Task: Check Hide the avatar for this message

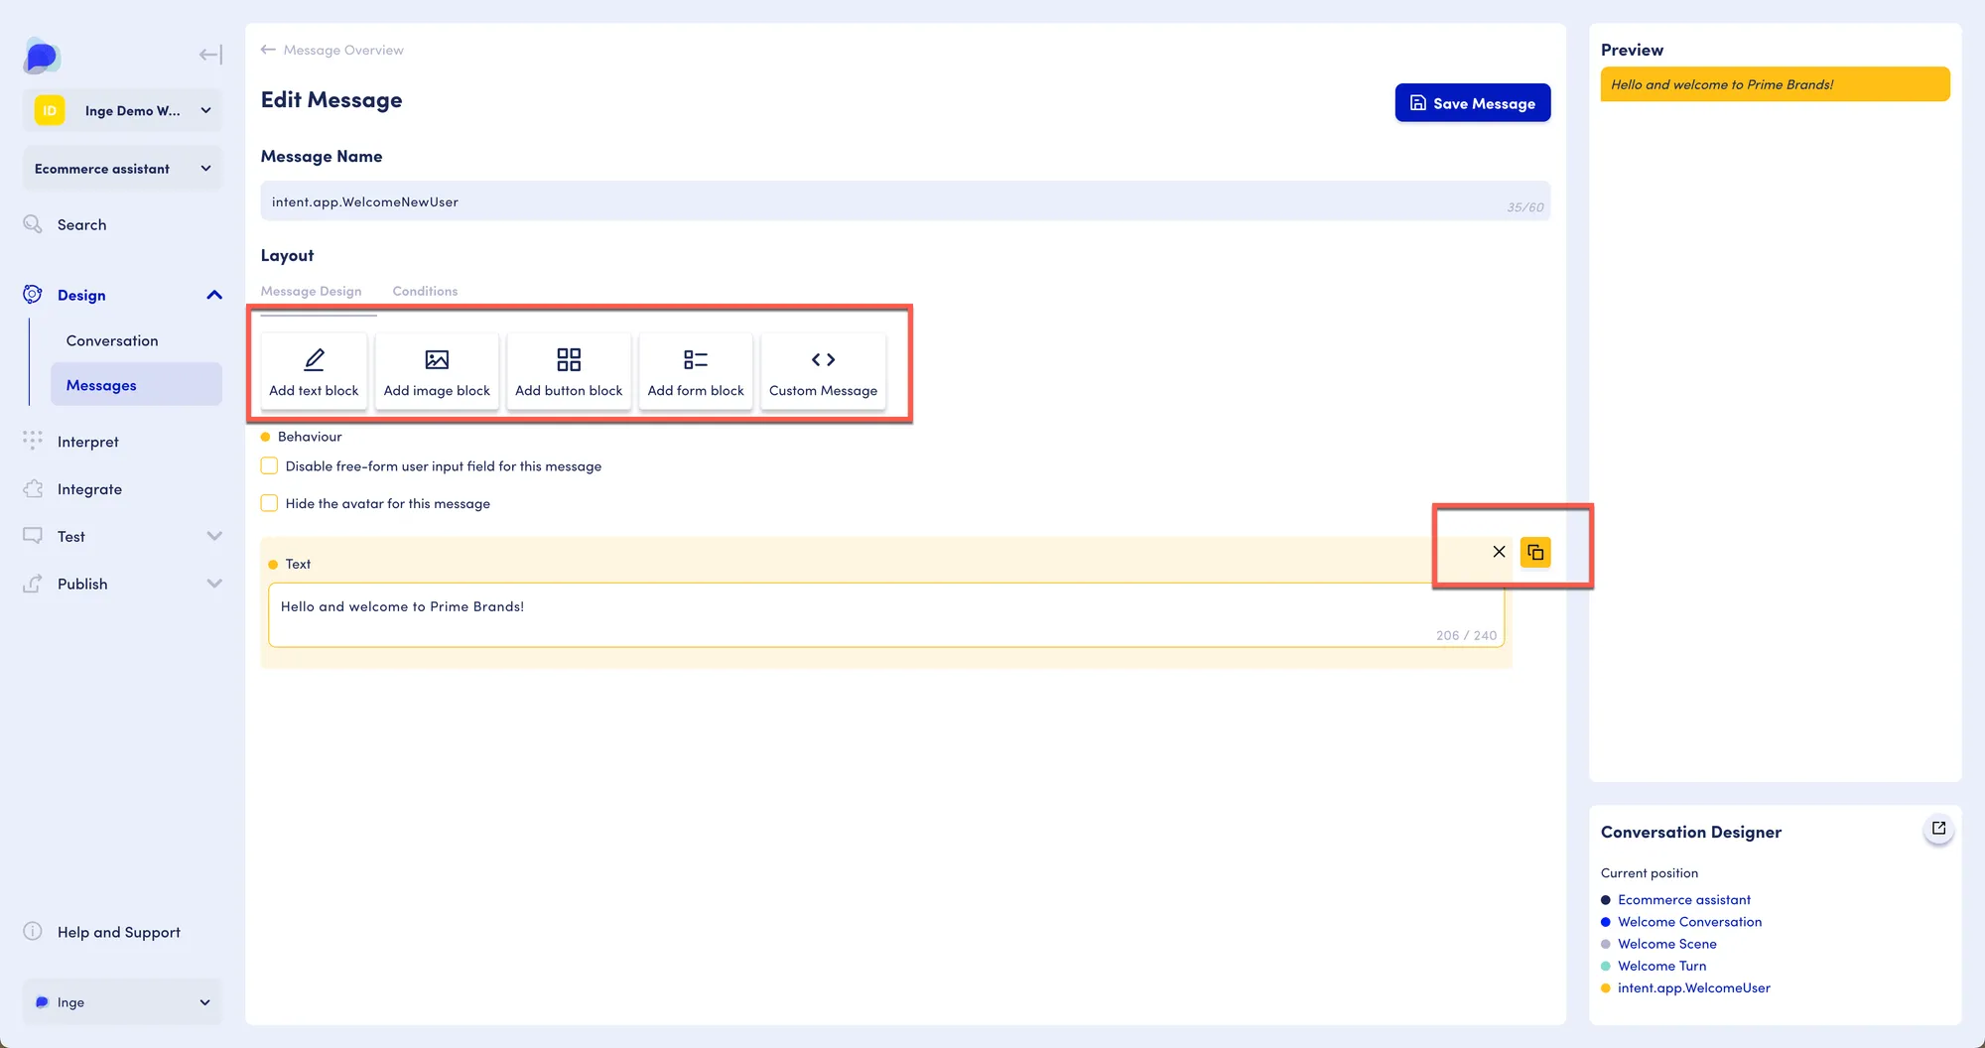Action: (269, 503)
